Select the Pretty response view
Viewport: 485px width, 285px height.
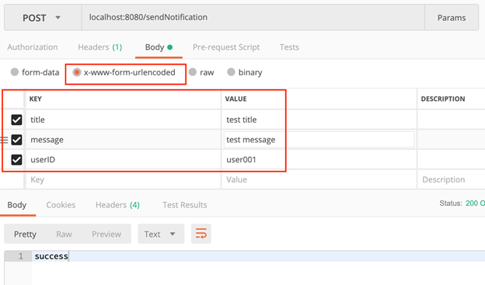25,234
